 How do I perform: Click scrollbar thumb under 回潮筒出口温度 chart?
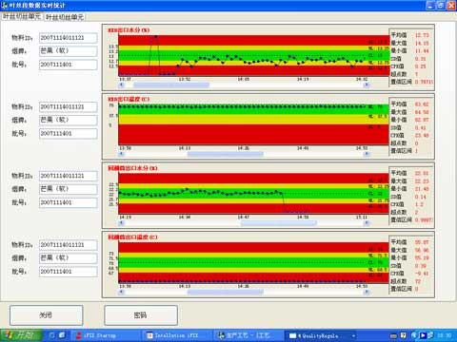pyautogui.click(x=226, y=292)
